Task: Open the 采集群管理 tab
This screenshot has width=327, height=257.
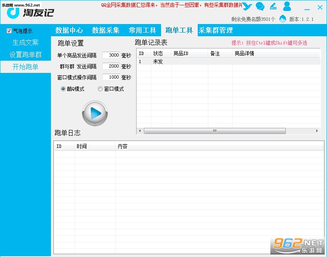Action: pyautogui.click(x=216, y=30)
